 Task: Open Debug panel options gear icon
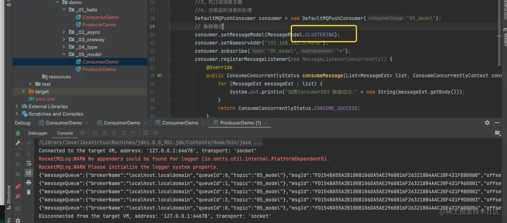click(x=487, y=123)
